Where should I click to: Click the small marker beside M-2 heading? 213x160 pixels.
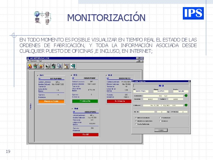[x=72, y=75]
